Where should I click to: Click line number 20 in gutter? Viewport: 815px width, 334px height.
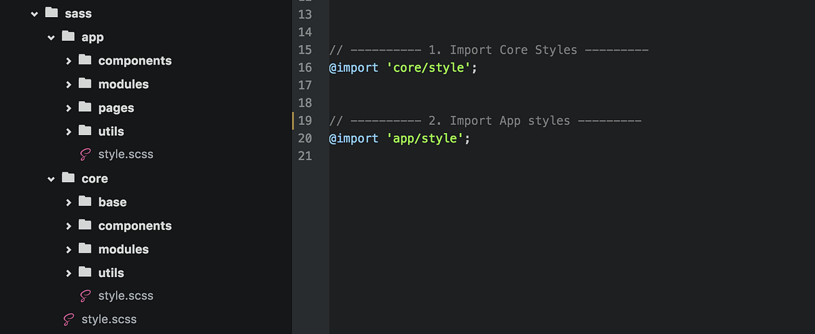tap(305, 138)
